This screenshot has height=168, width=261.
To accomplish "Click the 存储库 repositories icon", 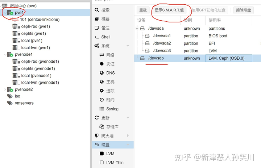I will coord(102,127).
